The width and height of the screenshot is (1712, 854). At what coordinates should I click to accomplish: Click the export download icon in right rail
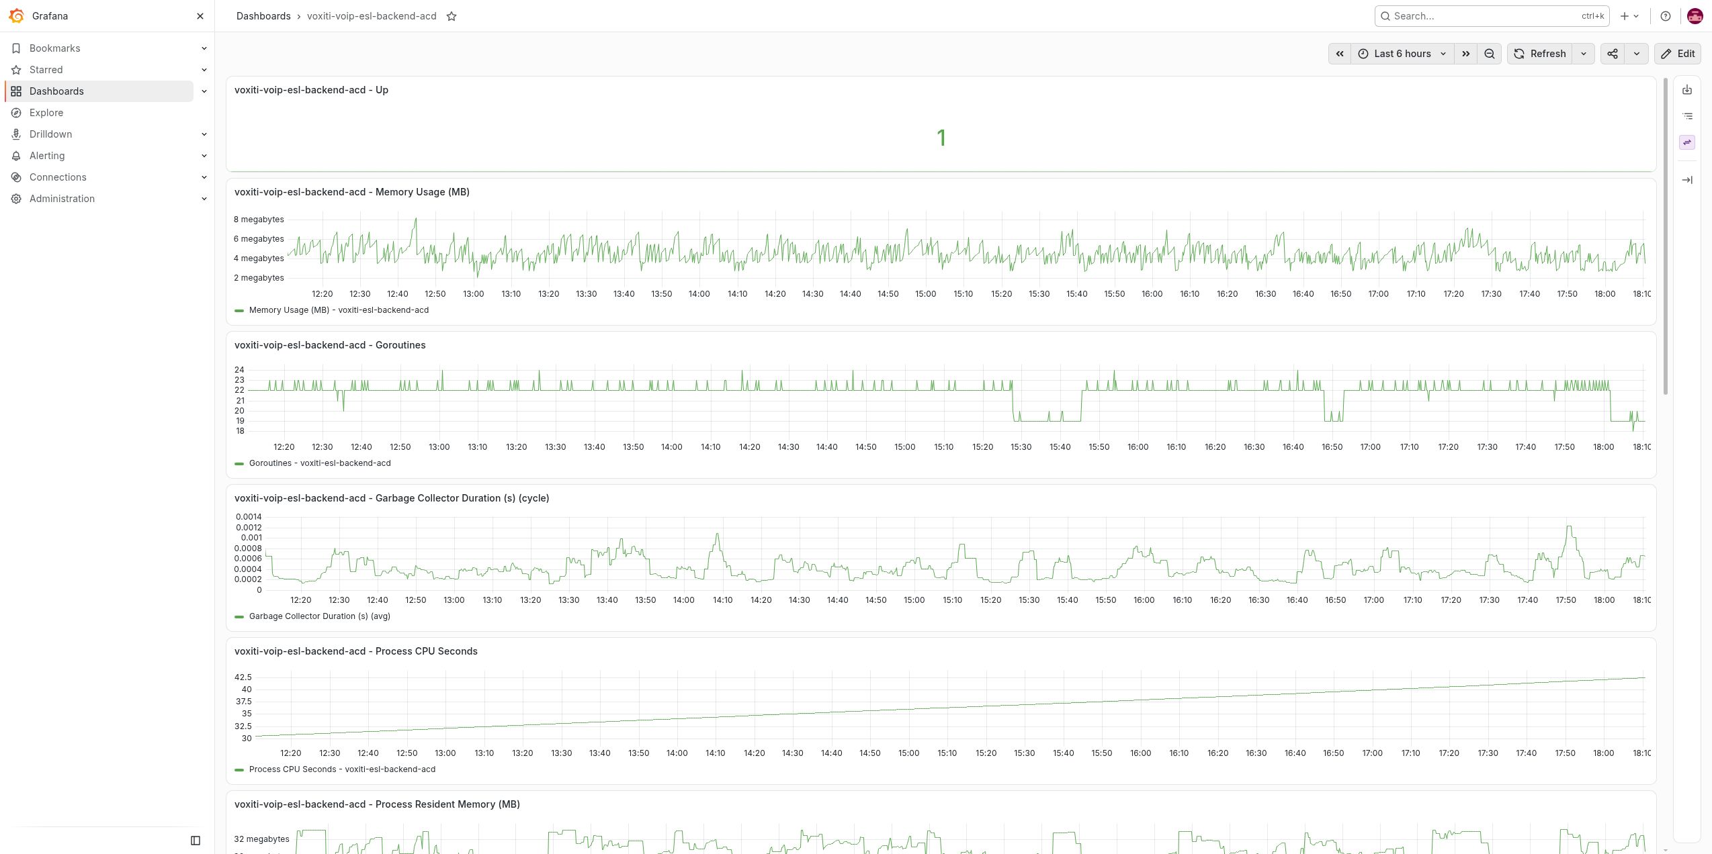1687,90
